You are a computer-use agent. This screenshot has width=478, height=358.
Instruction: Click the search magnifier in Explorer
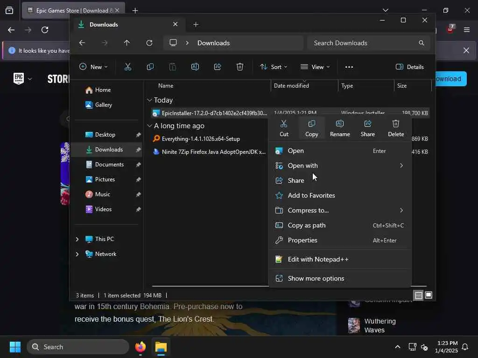(x=422, y=43)
